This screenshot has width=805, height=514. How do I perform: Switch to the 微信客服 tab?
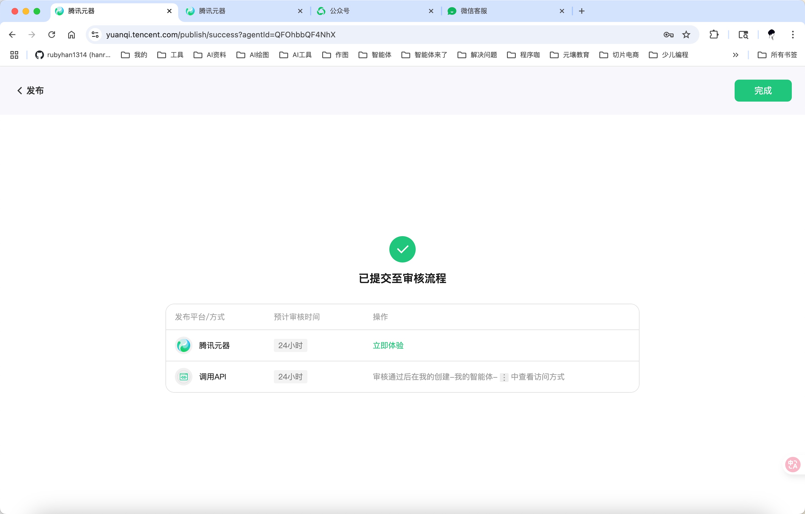point(491,11)
